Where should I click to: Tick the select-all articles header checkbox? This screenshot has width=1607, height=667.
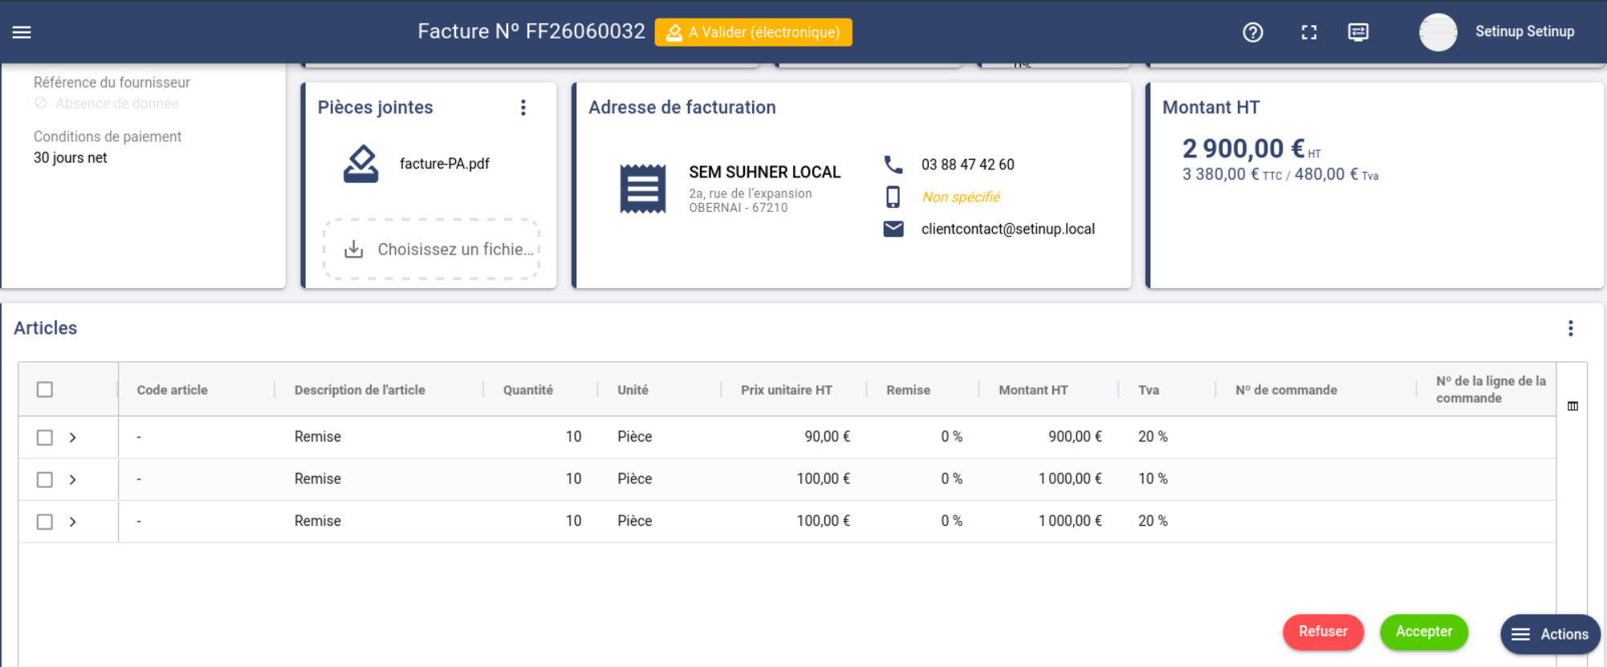point(45,389)
